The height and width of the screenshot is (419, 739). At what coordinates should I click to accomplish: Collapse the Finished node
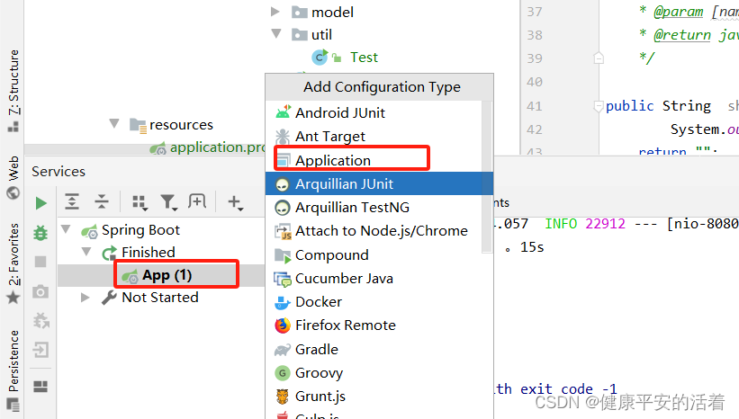tap(86, 252)
